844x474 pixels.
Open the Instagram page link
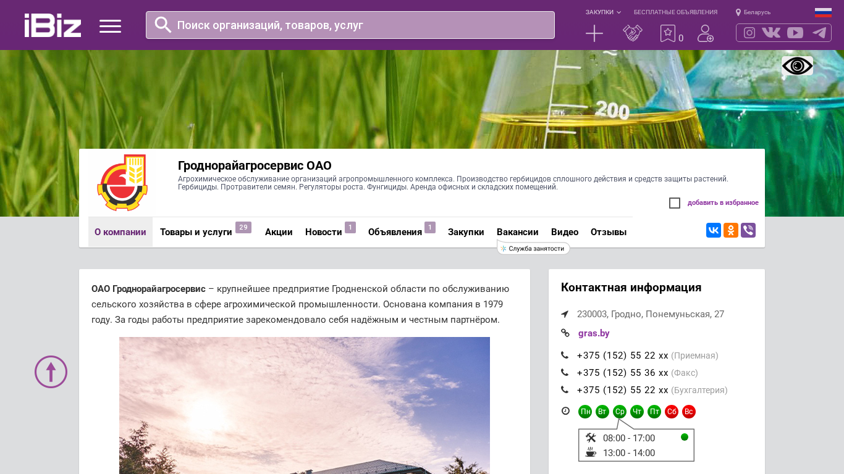click(x=749, y=33)
